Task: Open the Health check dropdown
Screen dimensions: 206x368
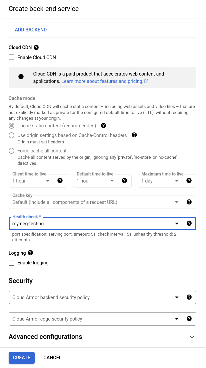Action: pos(177,223)
